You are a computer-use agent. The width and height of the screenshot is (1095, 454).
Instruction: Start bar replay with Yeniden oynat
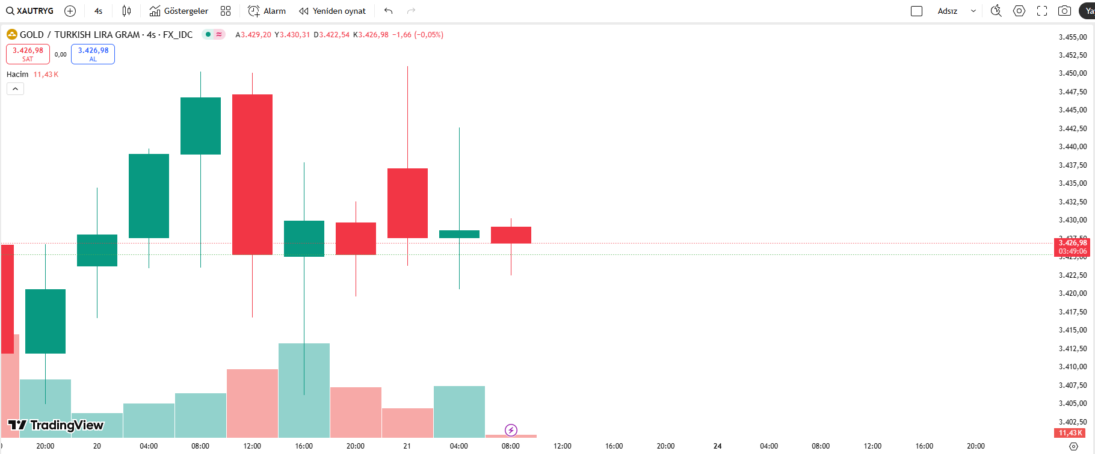click(x=332, y=11)
